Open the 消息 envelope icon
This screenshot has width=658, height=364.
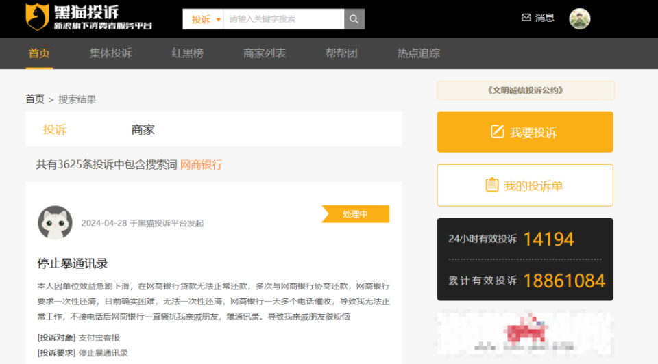(526, 18)
